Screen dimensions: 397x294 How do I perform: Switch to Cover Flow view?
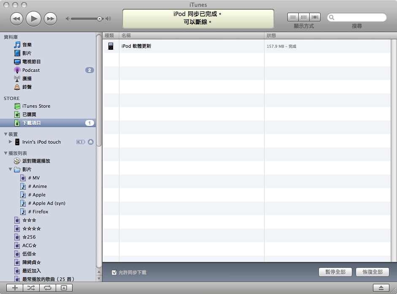pyautogui.click(x=315, y=17)
